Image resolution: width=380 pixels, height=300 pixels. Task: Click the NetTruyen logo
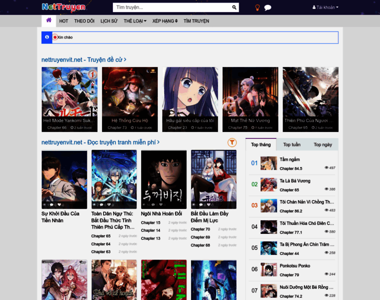coord(63,7)
